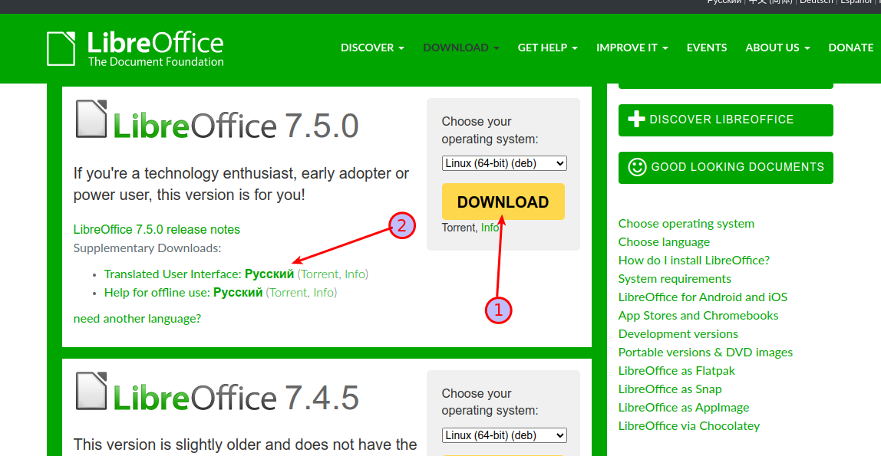Image resolution: width=881 pixels, height=456 pixels.
Task: Click the smiley icon on Good Looking Documents
Action: [637, 167]
